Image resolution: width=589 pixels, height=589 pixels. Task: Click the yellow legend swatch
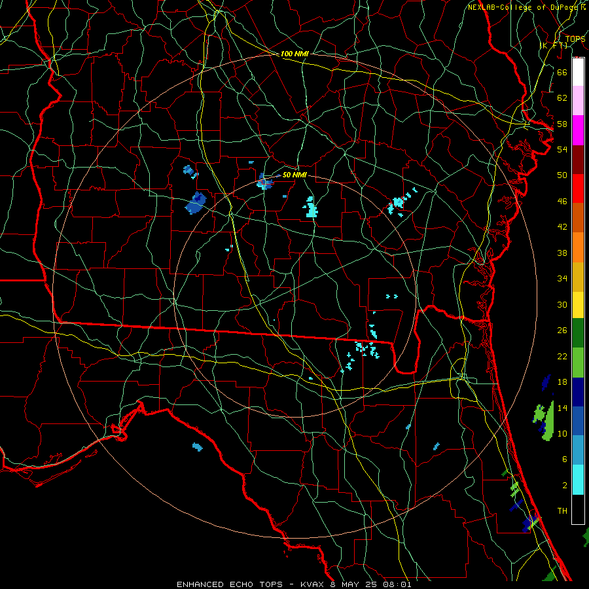coord(578,305)
